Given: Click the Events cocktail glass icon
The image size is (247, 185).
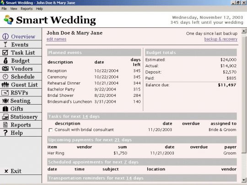Looking at the screenshot, I should tap(5, 44).
